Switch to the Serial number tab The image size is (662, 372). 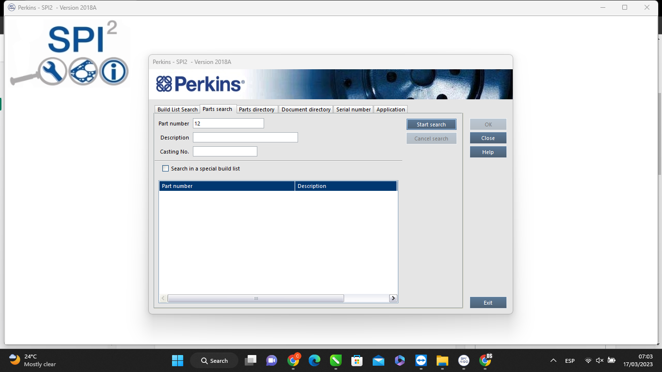point(353,109)
